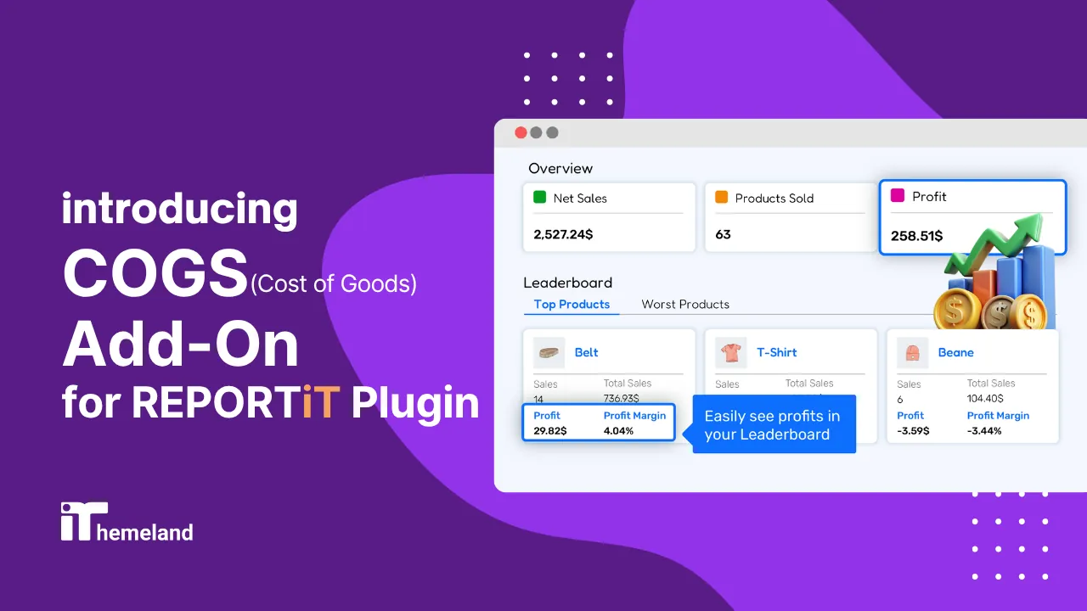Click Belt's 736.93$ total sales

tap(622, 398)
